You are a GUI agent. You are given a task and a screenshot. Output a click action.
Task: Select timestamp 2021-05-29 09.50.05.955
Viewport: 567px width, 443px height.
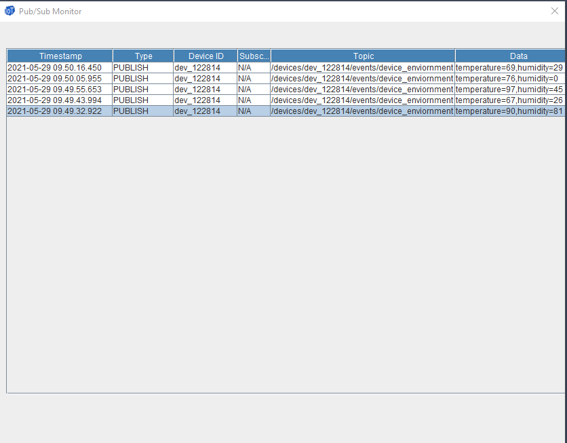point(54,79)
